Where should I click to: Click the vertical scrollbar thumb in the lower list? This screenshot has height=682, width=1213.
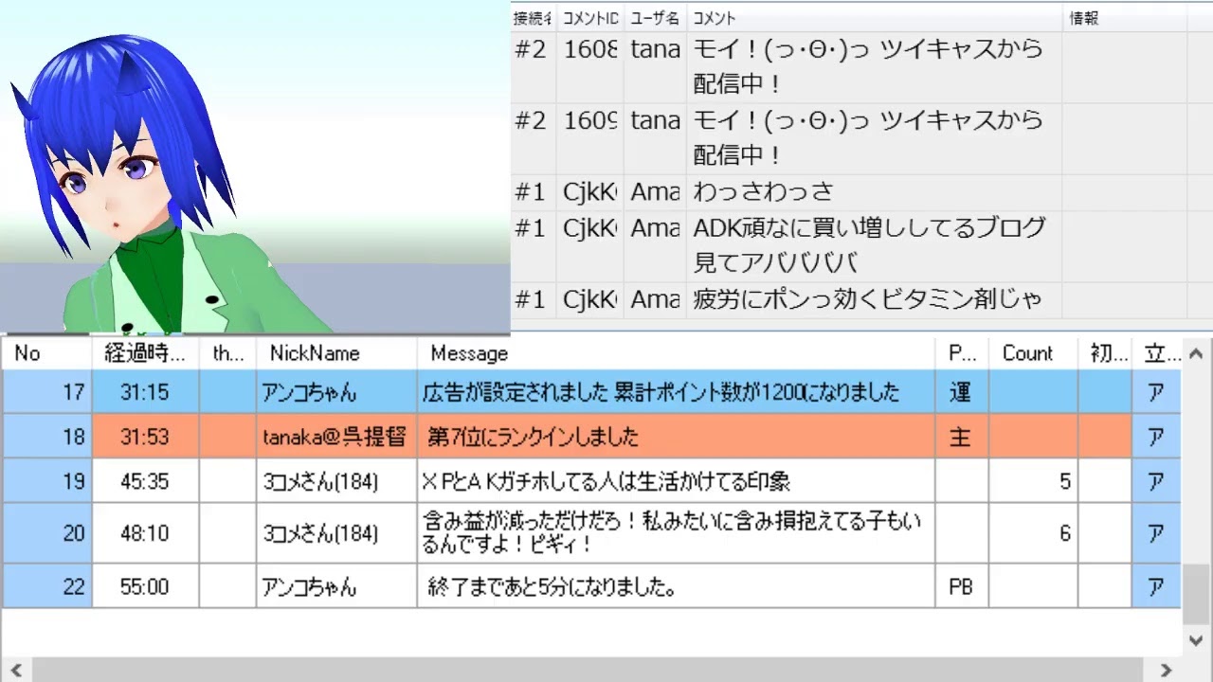coord(1197,594)
